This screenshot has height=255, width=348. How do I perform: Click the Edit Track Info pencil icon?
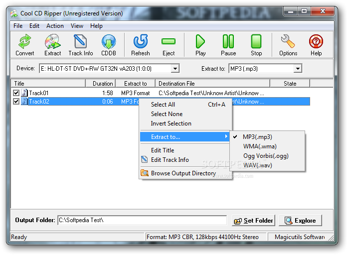point(145,159)
